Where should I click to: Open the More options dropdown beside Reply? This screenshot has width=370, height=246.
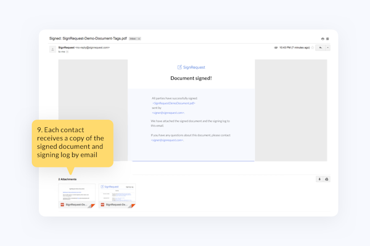(328, 48)
